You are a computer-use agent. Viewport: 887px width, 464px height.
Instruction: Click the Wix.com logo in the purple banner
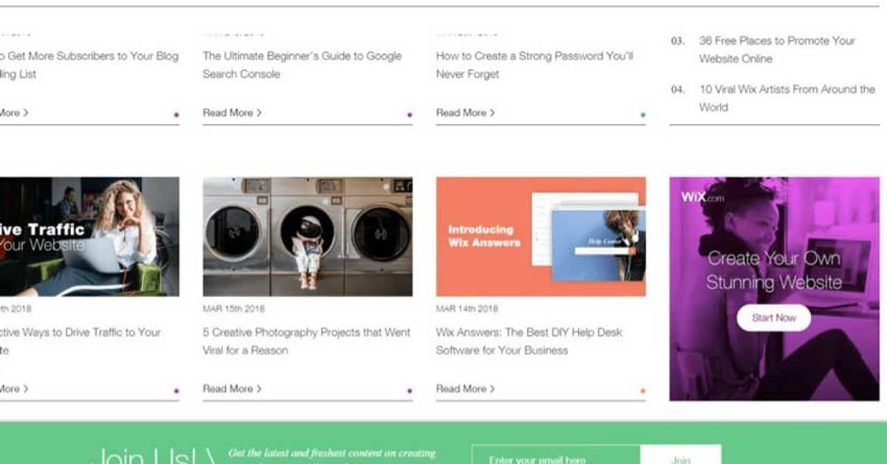[701, 198]
